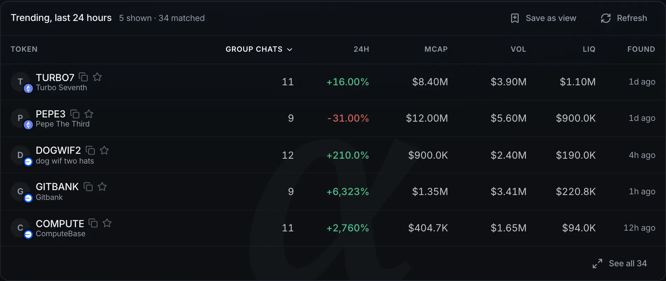
Task: Add DOGWIF2 to favorites
Action: [104, 150]
